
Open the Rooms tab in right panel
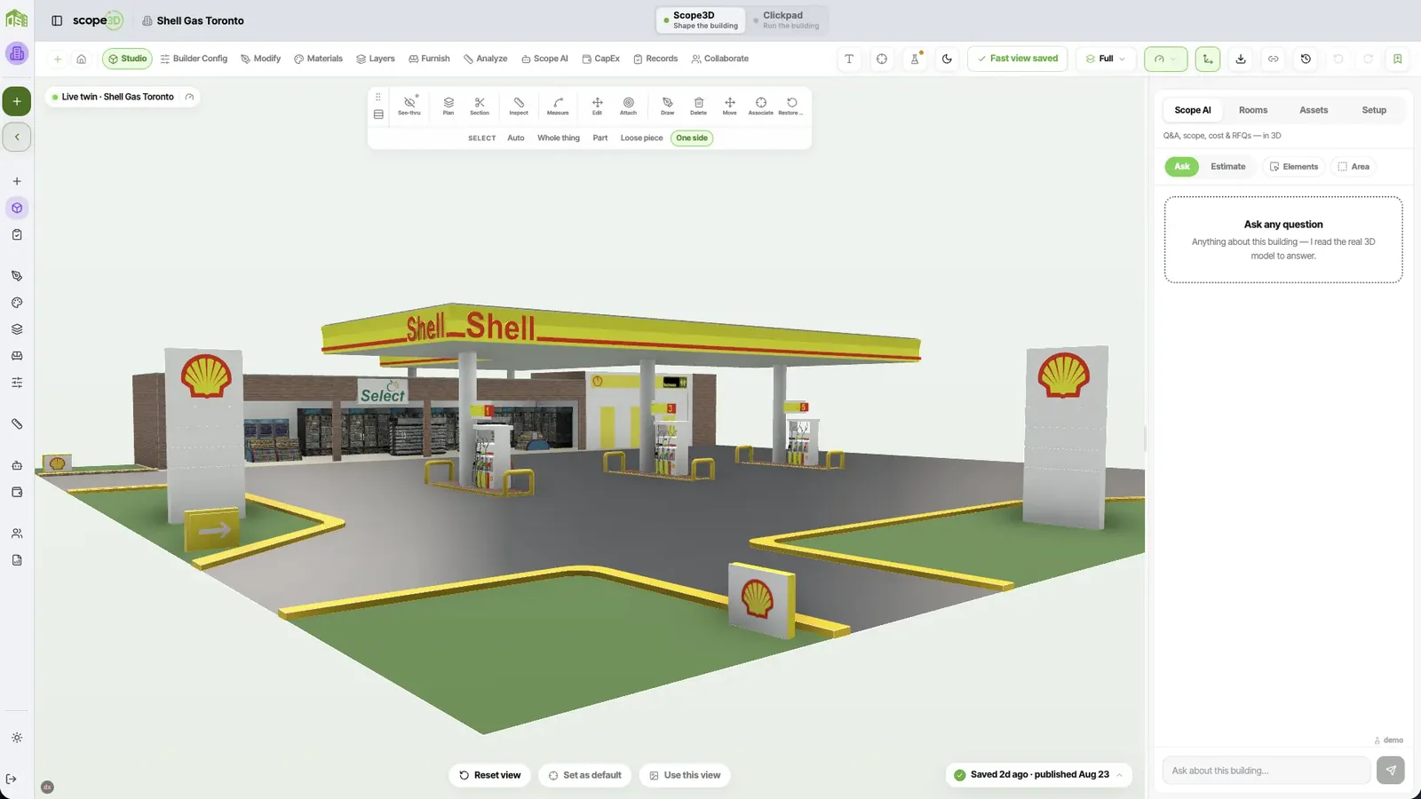point(1253,110)
